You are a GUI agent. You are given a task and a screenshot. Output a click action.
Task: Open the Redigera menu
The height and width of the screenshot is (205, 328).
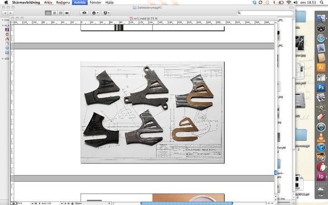coord(62,3)
